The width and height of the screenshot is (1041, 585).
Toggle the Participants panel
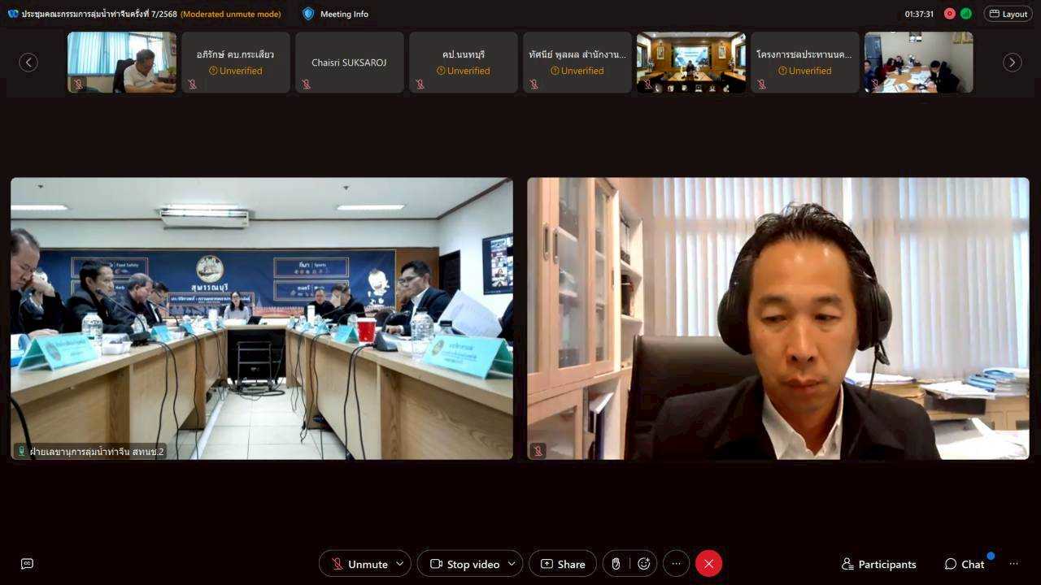tap(878, 564)
